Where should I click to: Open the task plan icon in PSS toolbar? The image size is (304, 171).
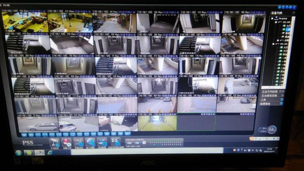point(56,142)
